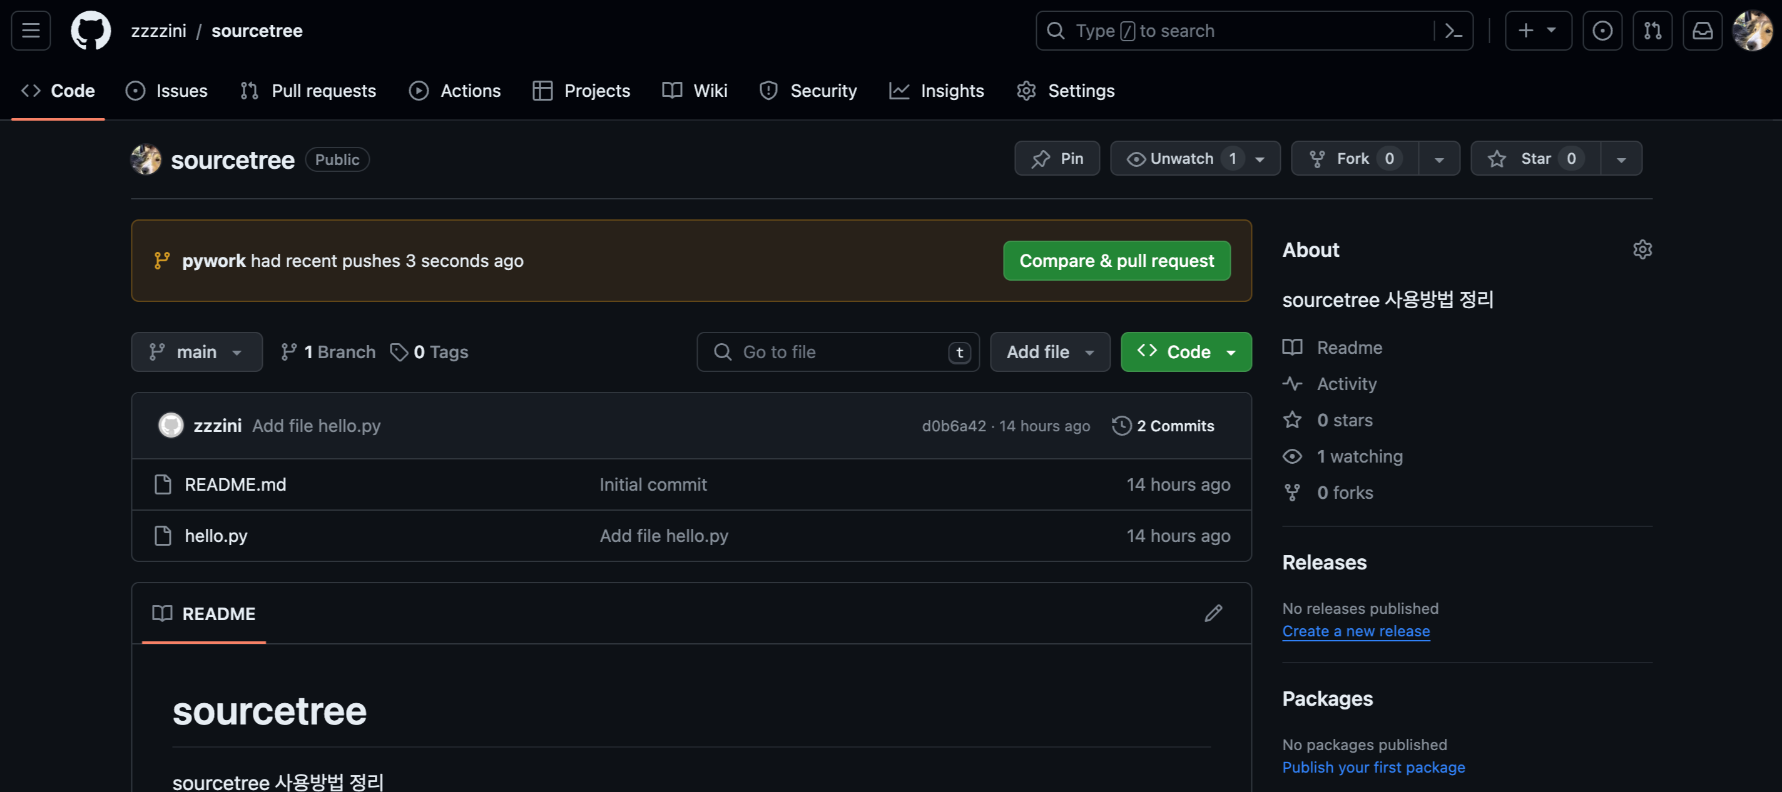Click Compare & pull request button

pyautogui.click(x=1116, y=261)
